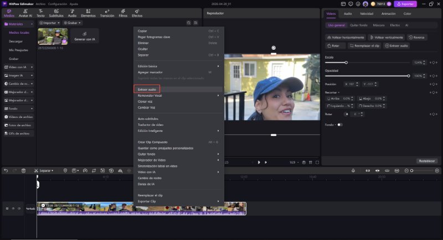Click the user avatar icon in title bar

click(365, 4)
